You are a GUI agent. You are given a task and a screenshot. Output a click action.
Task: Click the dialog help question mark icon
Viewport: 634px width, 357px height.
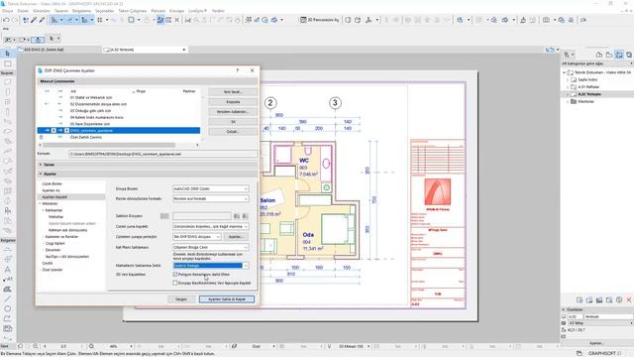point(238,70)
